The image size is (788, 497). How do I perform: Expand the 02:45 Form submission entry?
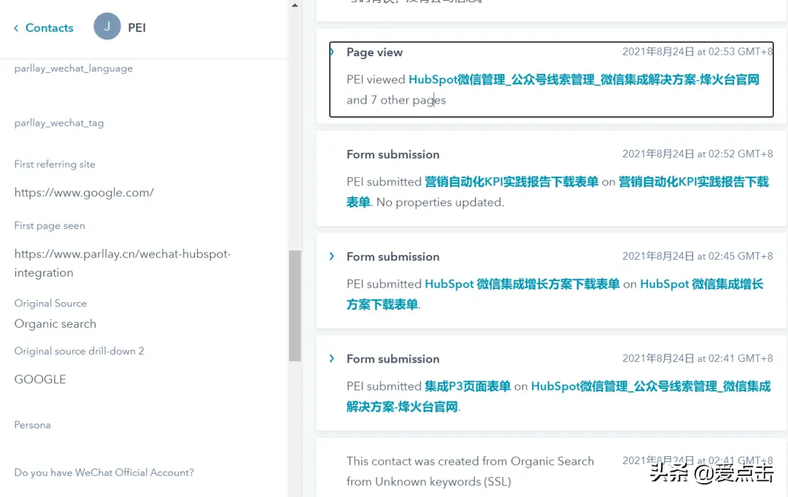click(332, 256)
